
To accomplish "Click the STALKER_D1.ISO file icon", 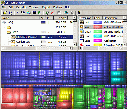I will [13, 37].
